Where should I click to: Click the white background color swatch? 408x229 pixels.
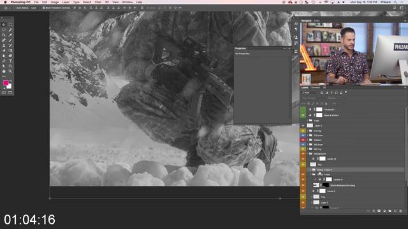[10, 87]
